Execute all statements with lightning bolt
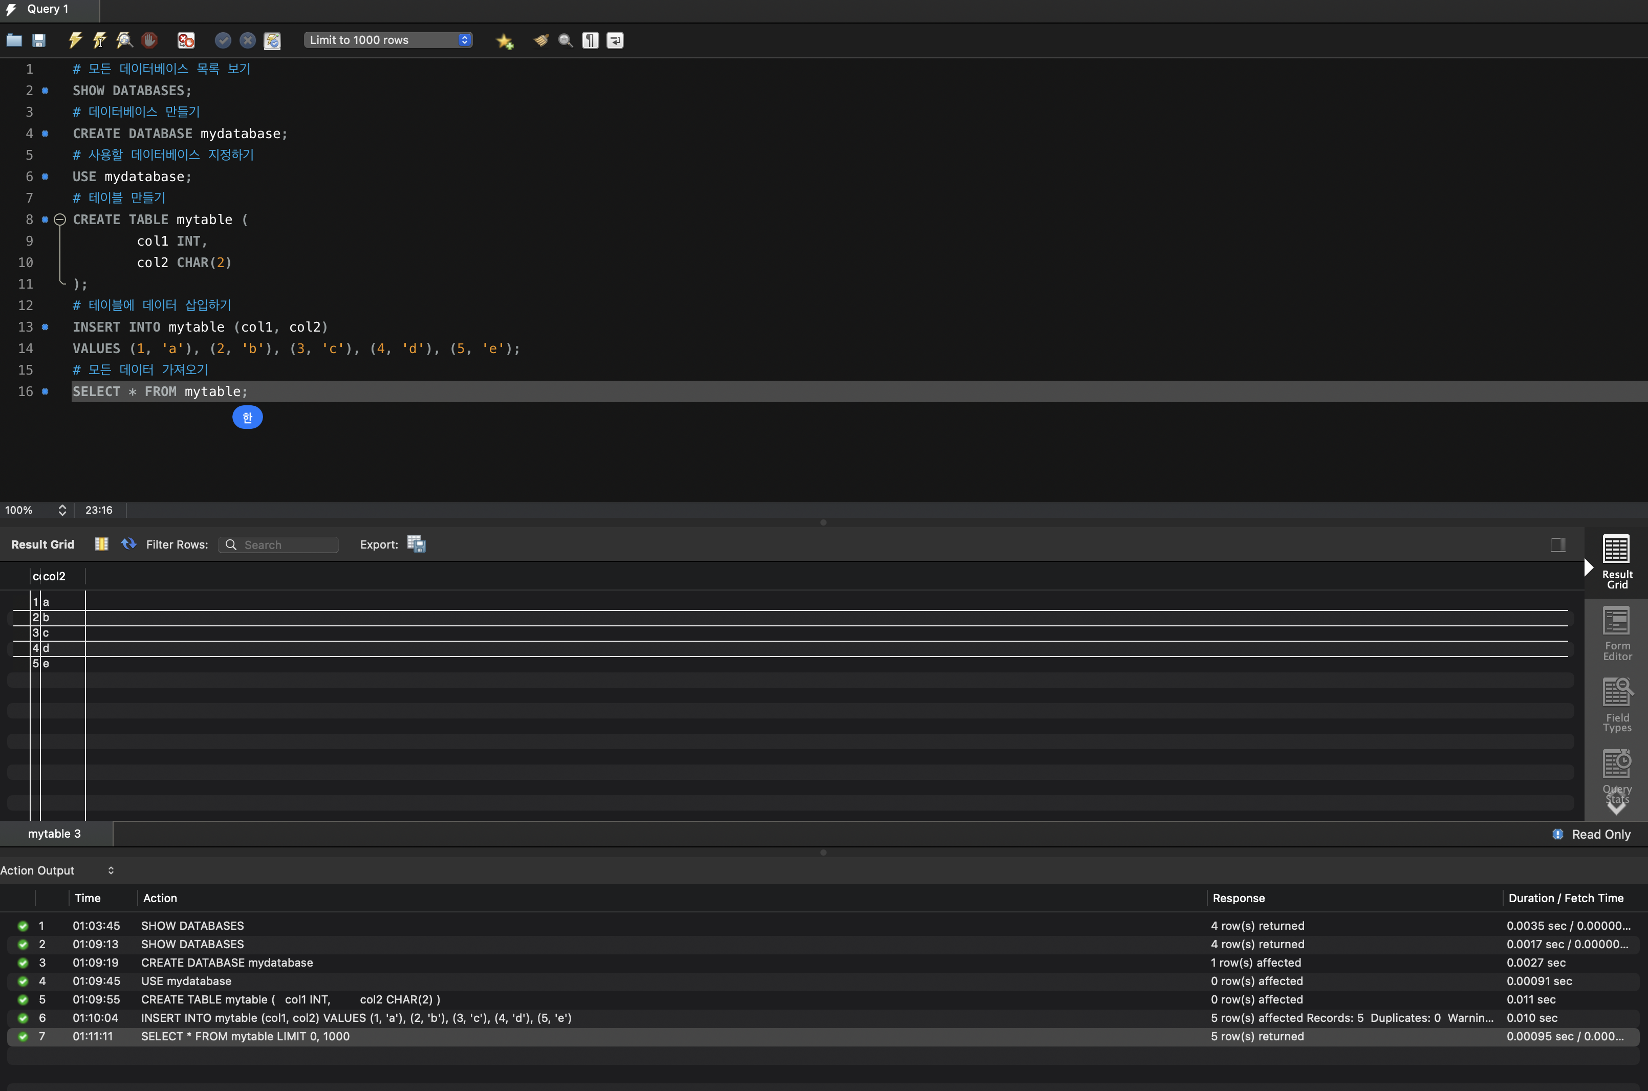The image size is (1648, 1091). pyautogui.click(x=75, y=40)
